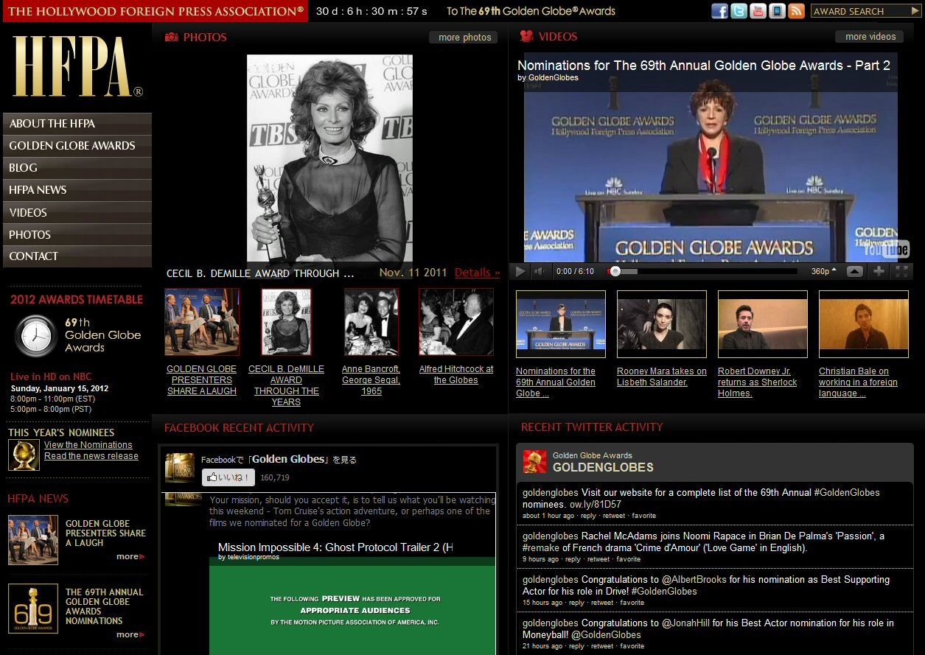Click the Facebook like thumbs-up button
925x655 pixels.
point(228,477)
